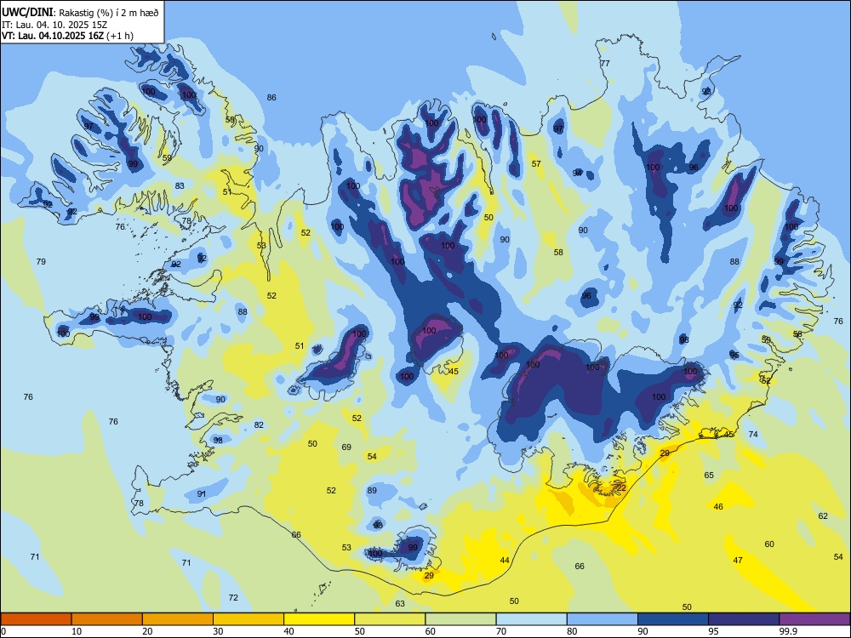Select the purple legend swatch above 99.9
The width and height of the screenshot is (851, 638).
pos(814,619)
